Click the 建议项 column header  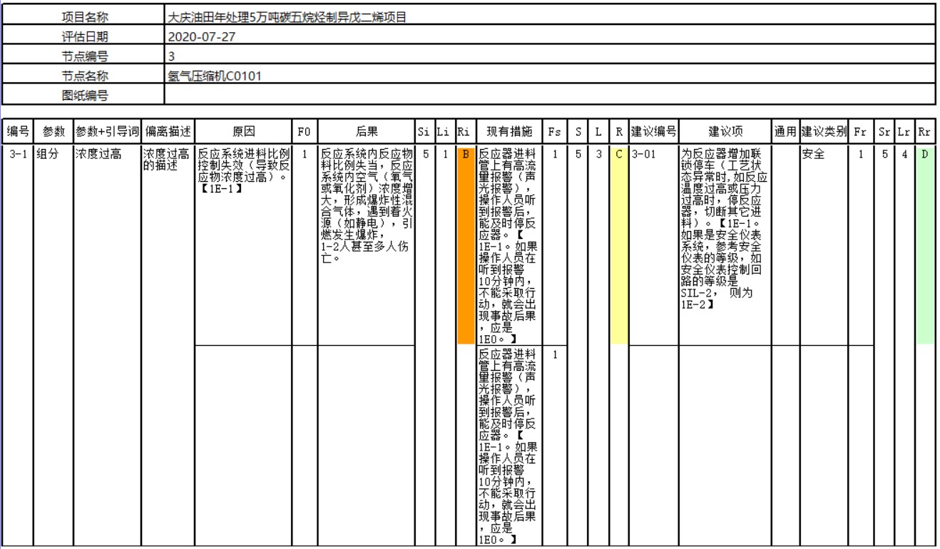(x=725, y=132)
